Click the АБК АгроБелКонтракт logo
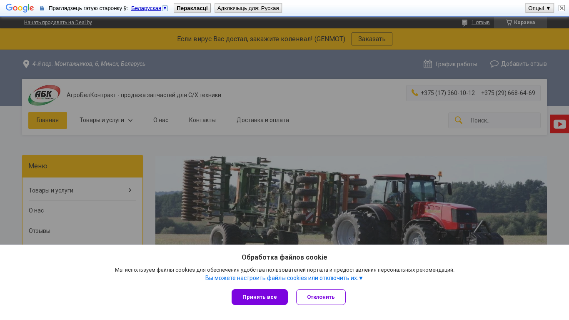569x320 pixels. [44, 95]
